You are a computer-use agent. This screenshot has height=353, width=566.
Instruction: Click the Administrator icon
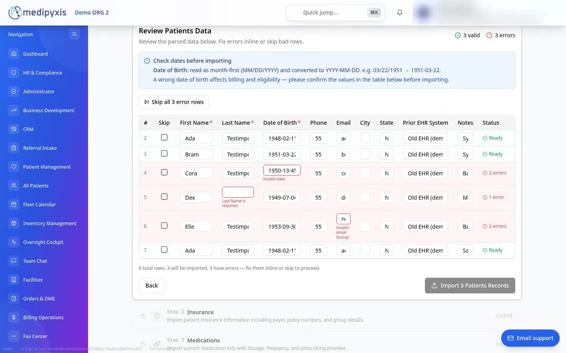pos(14,91)
